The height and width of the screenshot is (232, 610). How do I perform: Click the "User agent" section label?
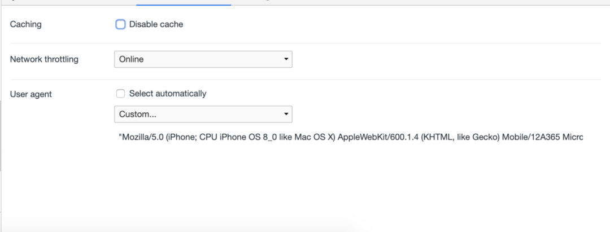[x=31, y=94]
